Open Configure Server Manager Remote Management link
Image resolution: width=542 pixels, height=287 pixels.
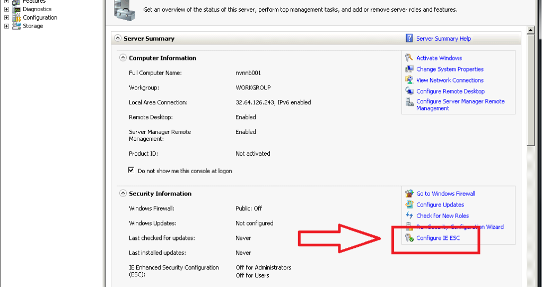coord(460,105)
